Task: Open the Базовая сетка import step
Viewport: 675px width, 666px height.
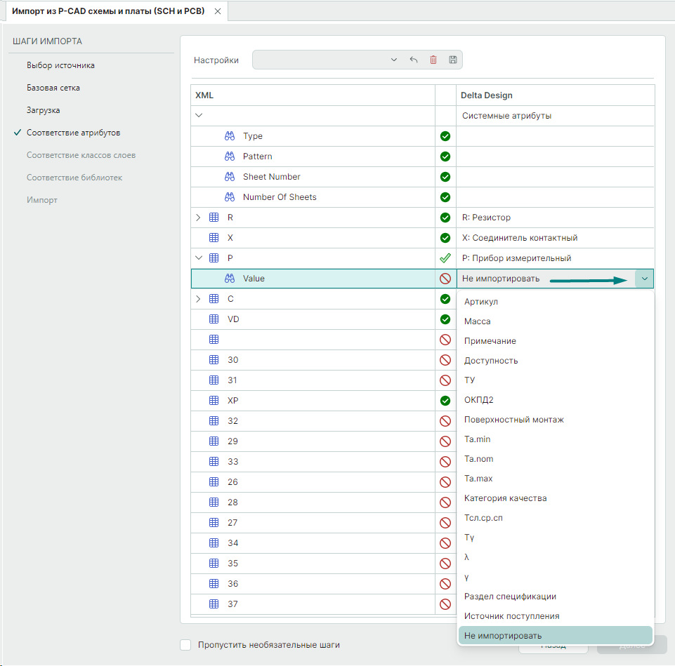Action: pyautogui.click(x=53, y=88)
